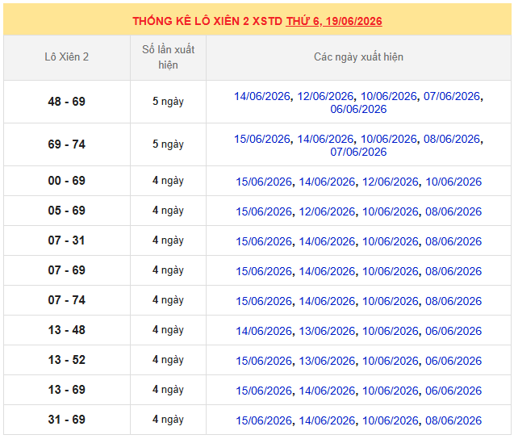Screen dimensions: 514x439
Task: Open 12/06/2026 link in the 05 - 69 row
Action: pyautogui.click(x=327, y=211)
